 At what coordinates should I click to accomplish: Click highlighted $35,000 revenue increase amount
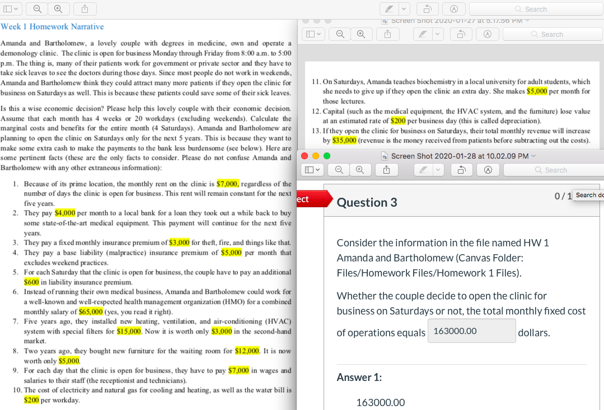tap(344, 140)
